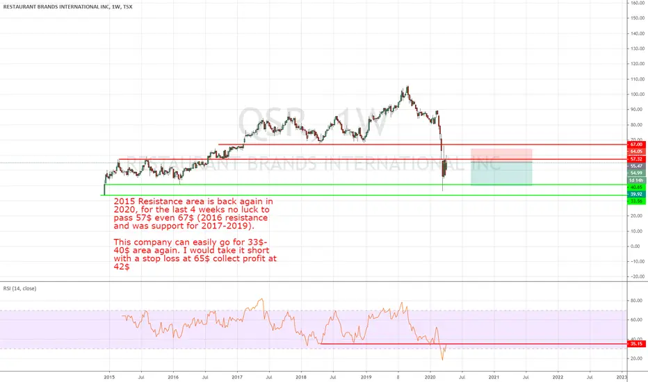Screen dimensions: 648x382
Task: Click the 150.00 price axis tick
Action: [638, 18]
